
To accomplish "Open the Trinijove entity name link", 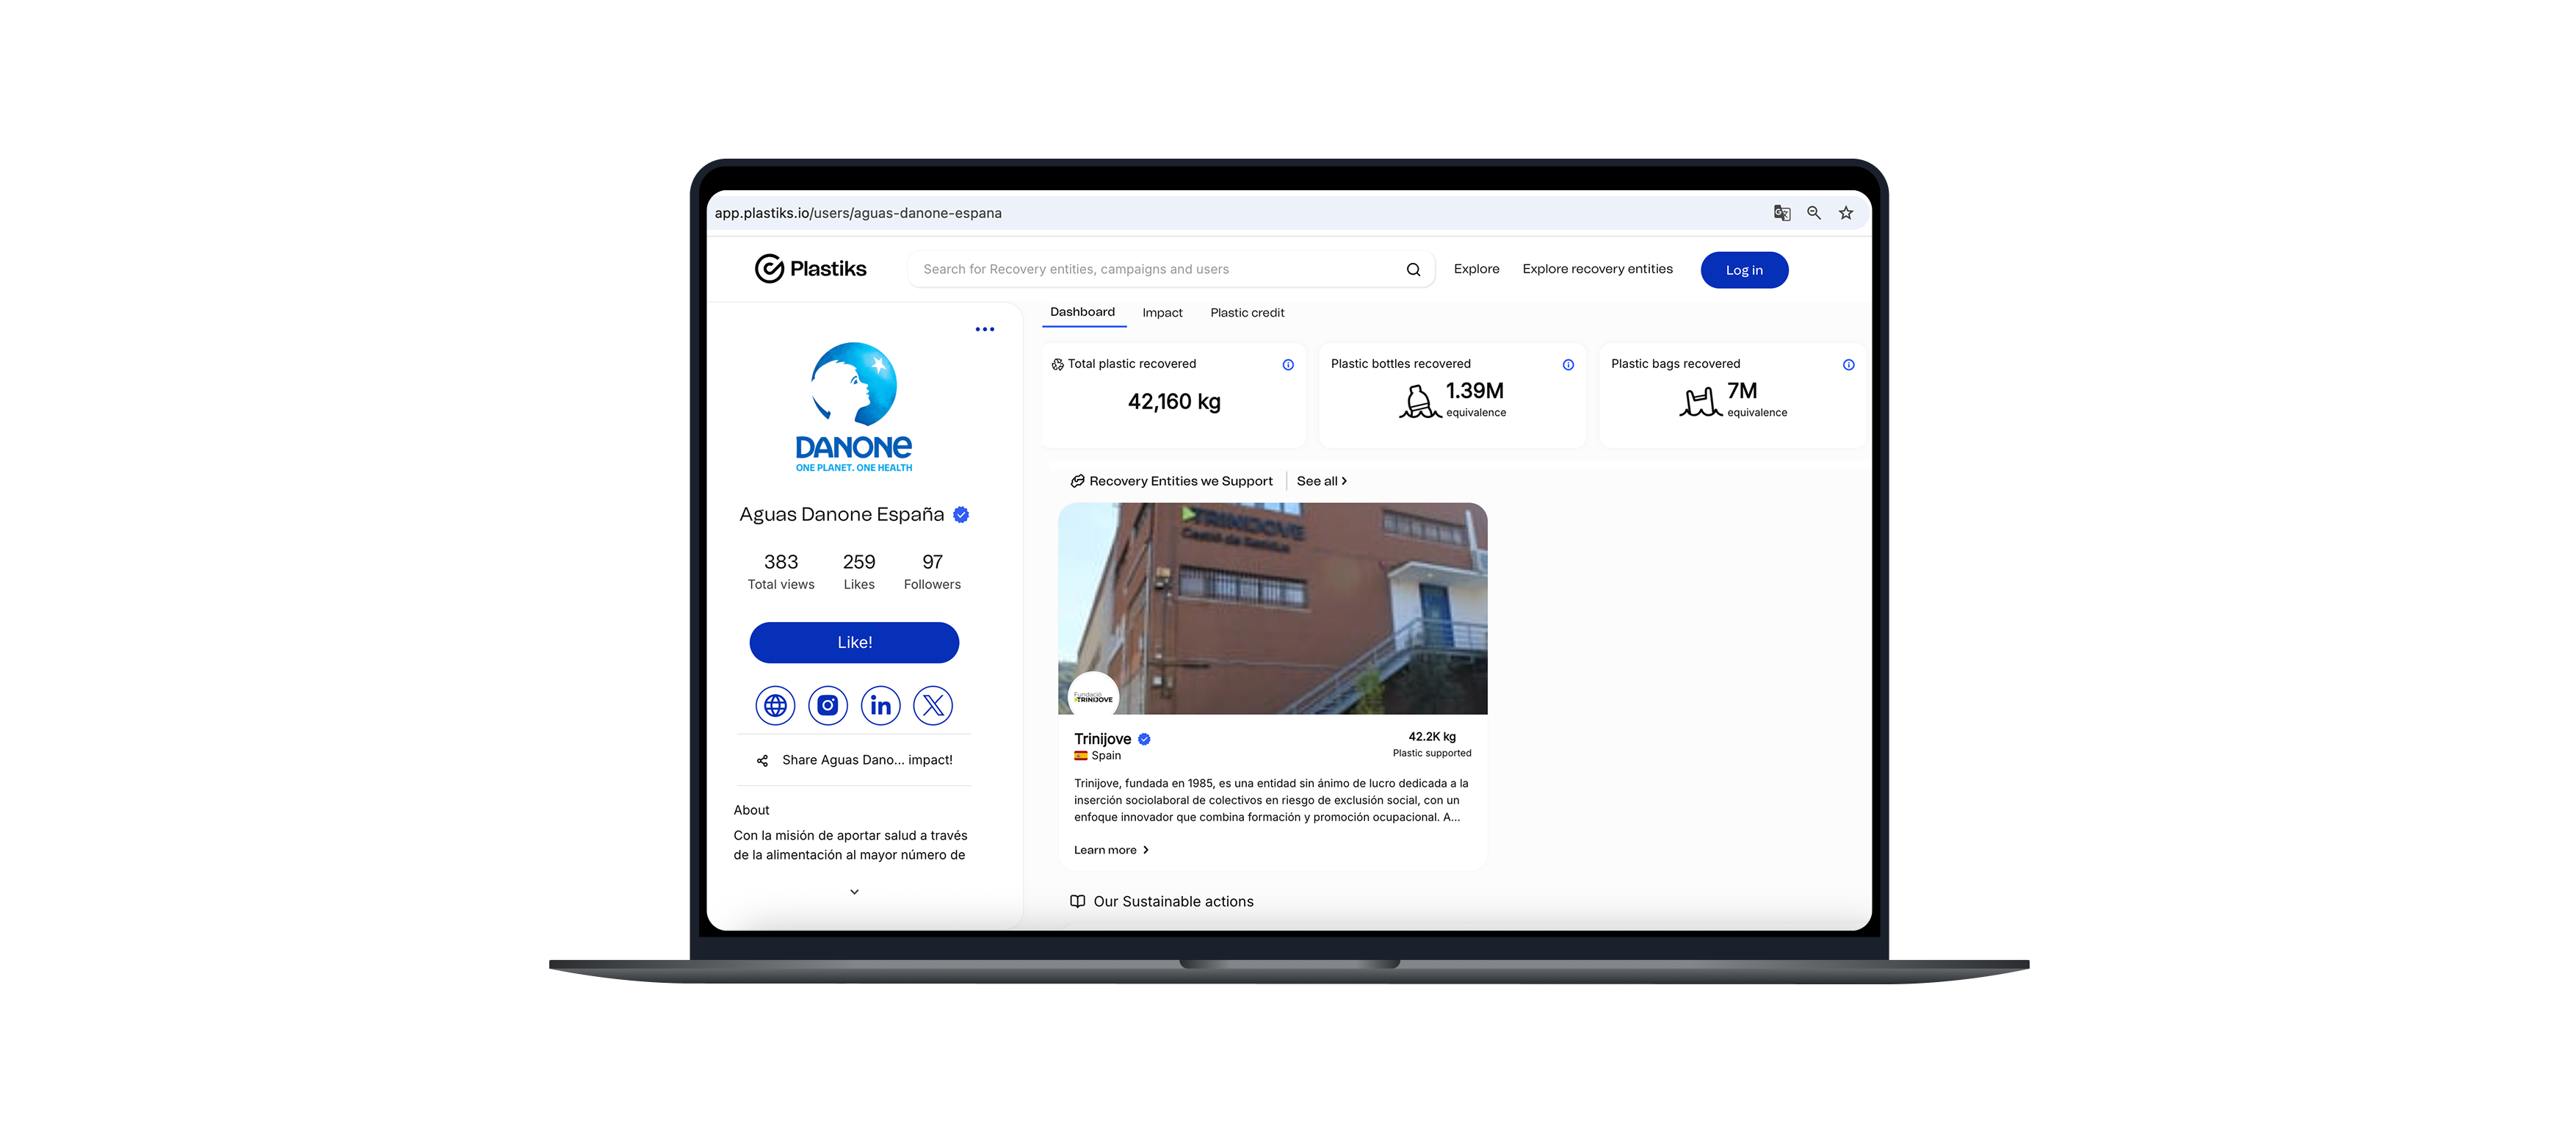I will pyautogui.click(x=1103, y=740).
